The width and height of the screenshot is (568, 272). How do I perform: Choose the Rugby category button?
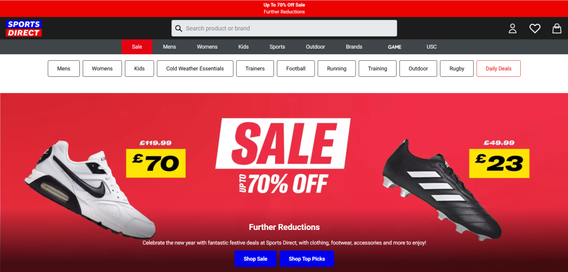(x=457, y=69)
